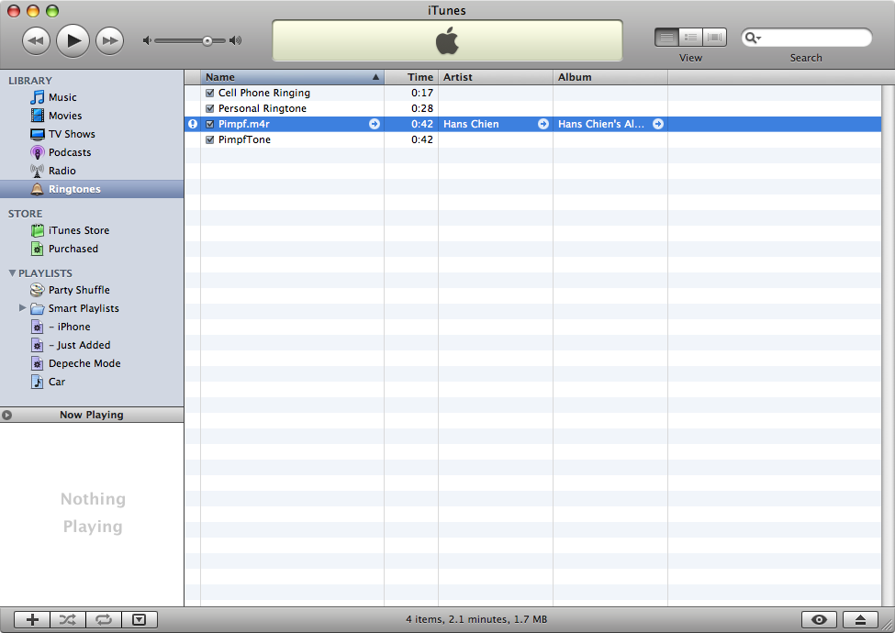Image resolution: width=895 pixels, height=633 pixels.
Task: Click the high volume speaker icon
Action: pyautogui.click(x=235, y=40)
